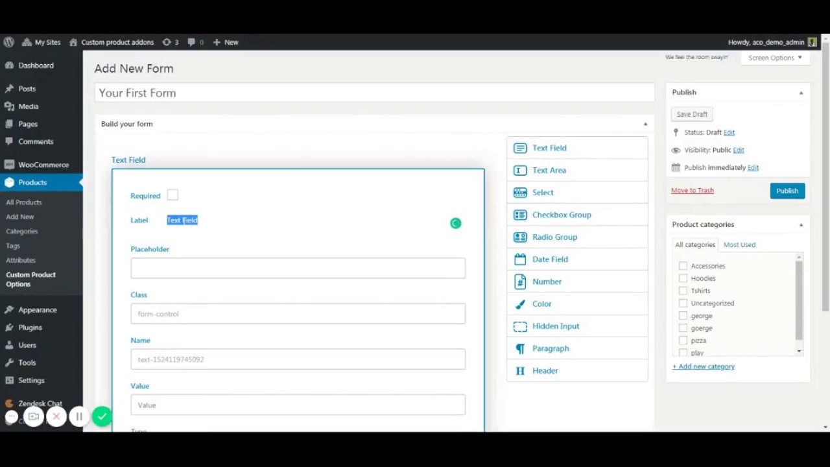830x467 pixels.
Task: Click + Add new category link
Action: tap(704, 366)
